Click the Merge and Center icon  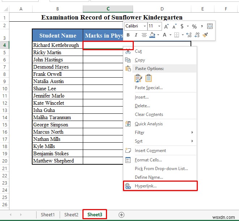[210, 26]
